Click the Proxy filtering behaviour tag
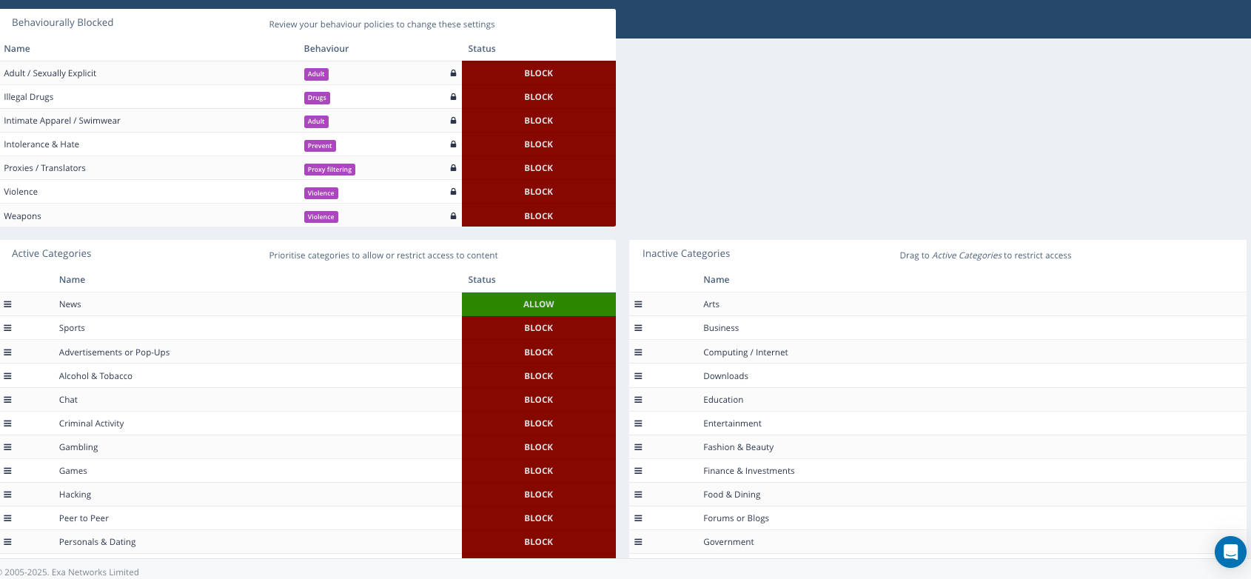This screenshot has width=1251, height=579. point(329,170)
